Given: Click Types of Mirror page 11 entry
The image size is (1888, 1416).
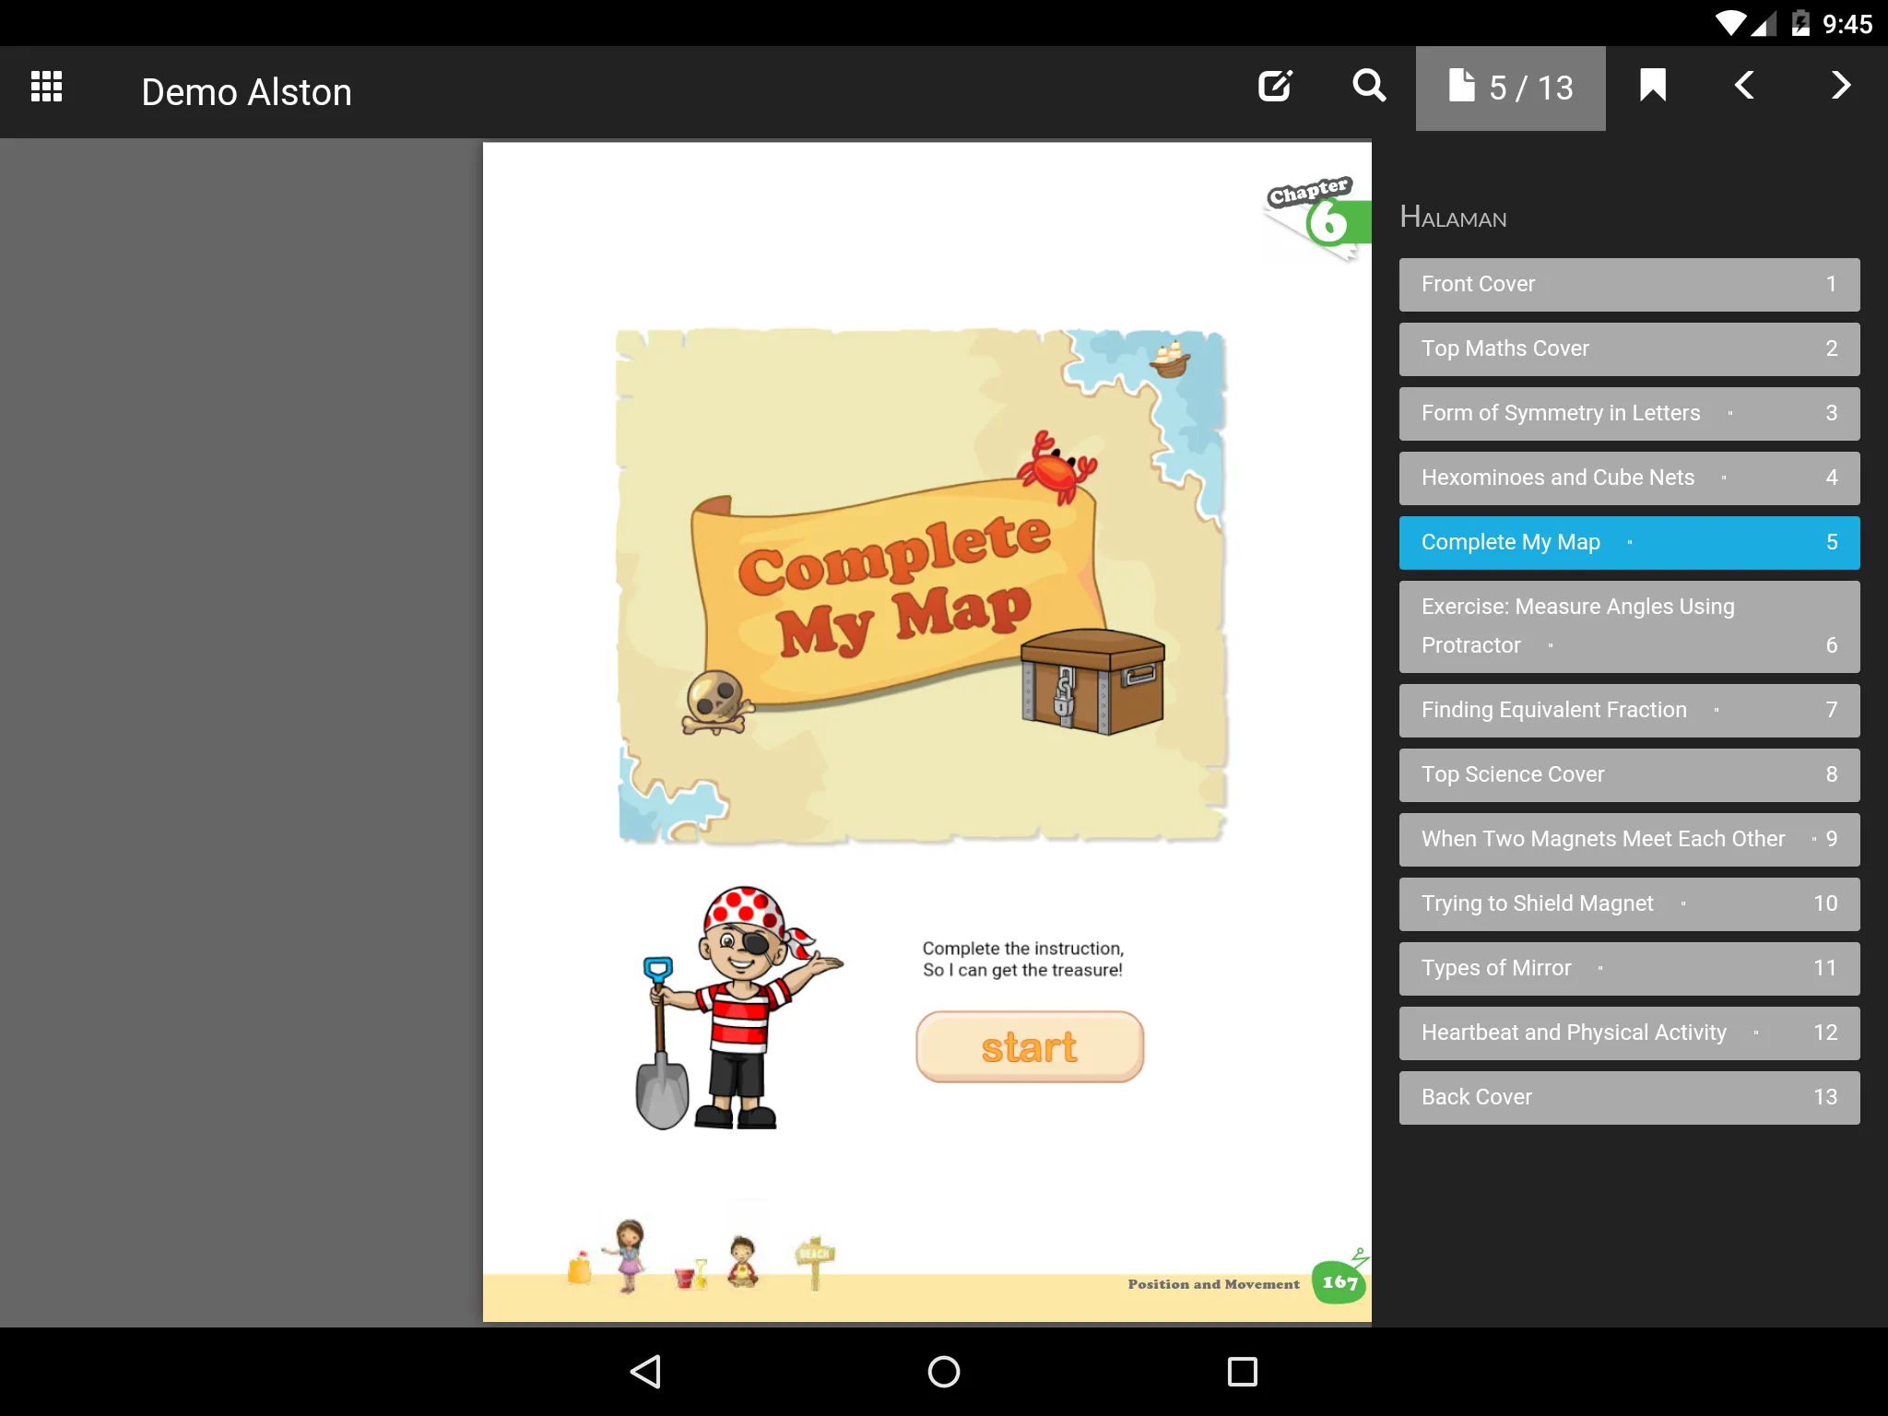Looking at the screenshot, I should click(x=1629, y=967).
